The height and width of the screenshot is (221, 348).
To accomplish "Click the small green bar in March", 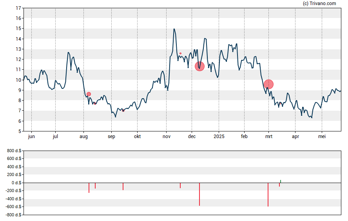I will [281, 181].
